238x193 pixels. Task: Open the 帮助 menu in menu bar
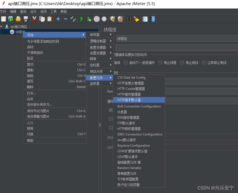coord(63,11)
